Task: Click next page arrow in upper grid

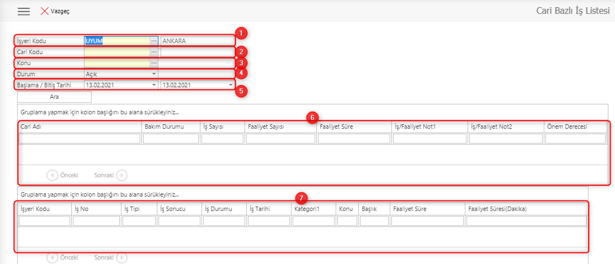Action: (x=122, y=175)
